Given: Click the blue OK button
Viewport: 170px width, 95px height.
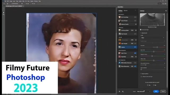Looking at the screenshot, I should click(x=156, y=91).
